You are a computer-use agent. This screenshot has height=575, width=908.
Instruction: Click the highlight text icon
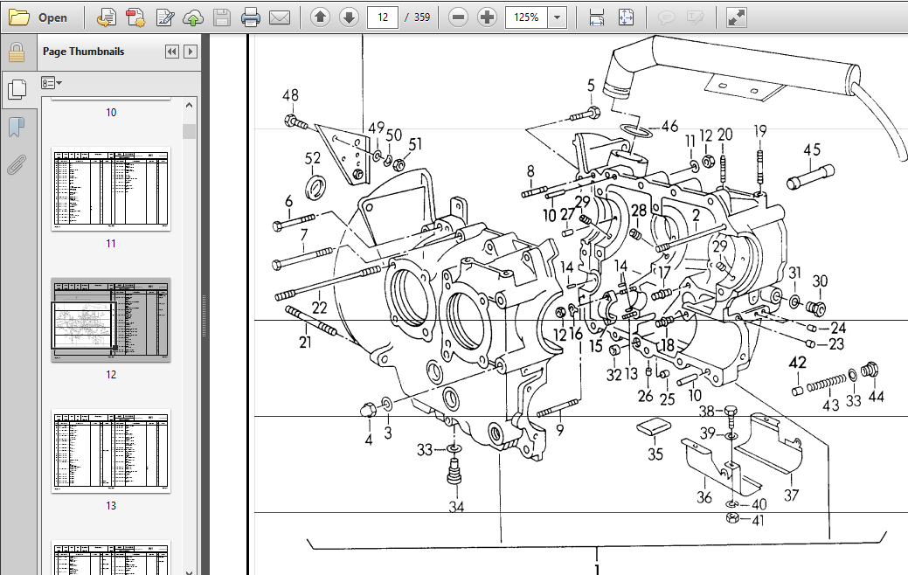pyautogui.click(x=695, y=17)
